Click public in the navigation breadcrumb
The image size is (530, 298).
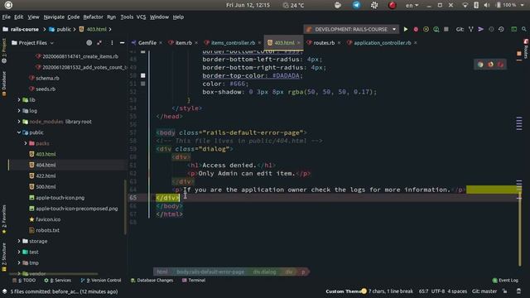(x=64, y=30)
